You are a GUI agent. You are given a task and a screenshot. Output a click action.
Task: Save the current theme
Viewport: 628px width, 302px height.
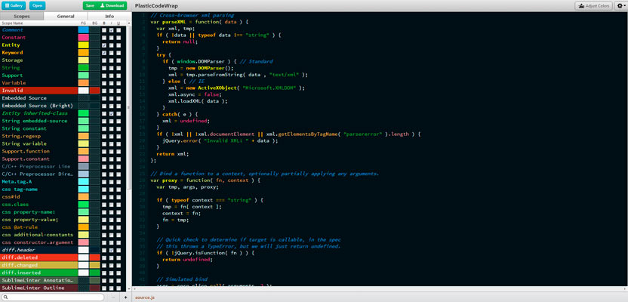[90, 5]
